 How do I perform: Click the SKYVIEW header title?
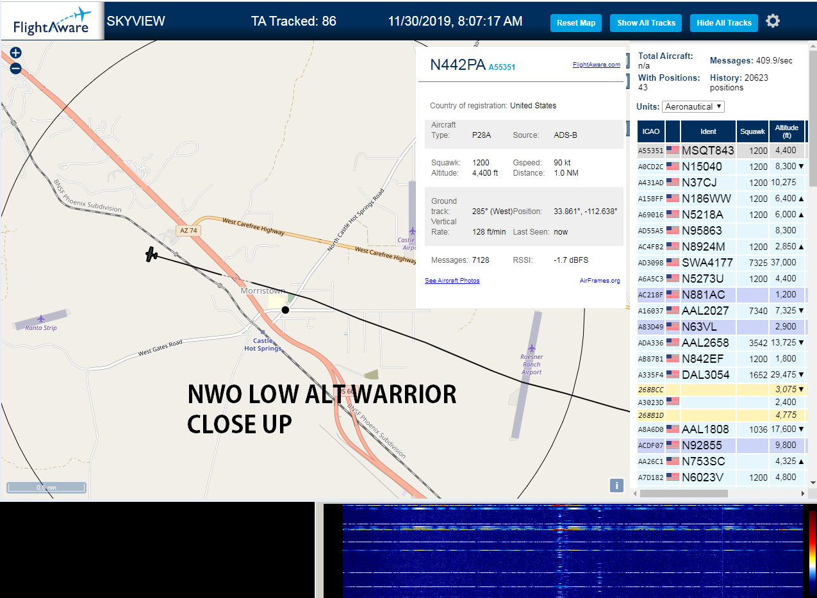(136, 21)
